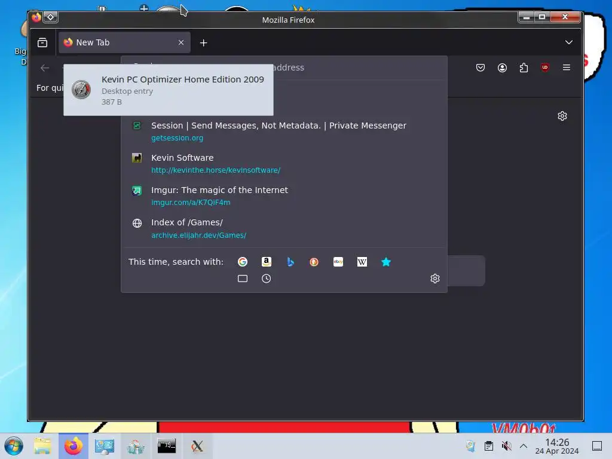Search open tabs with the tab icon

[x=243, y=279]
